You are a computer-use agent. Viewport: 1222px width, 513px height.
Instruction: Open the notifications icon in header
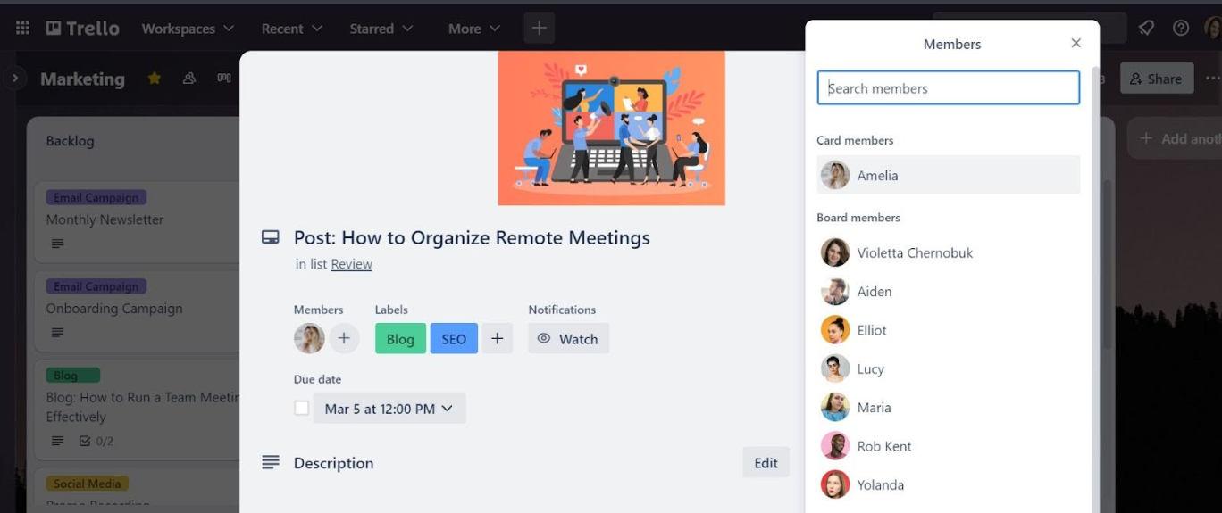point(1146,29)
